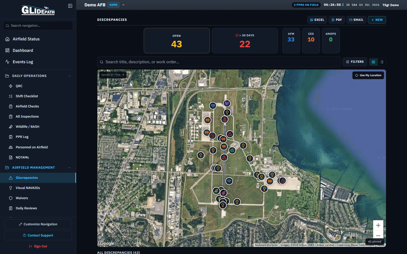Image resolution: width=407 pixels, height=254 pixels.
Task: Export discrepancies to Excel
Action: 317,20
